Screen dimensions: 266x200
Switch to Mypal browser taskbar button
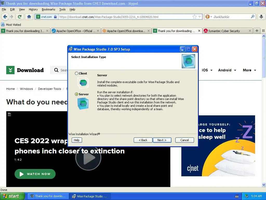coord(48,196)
